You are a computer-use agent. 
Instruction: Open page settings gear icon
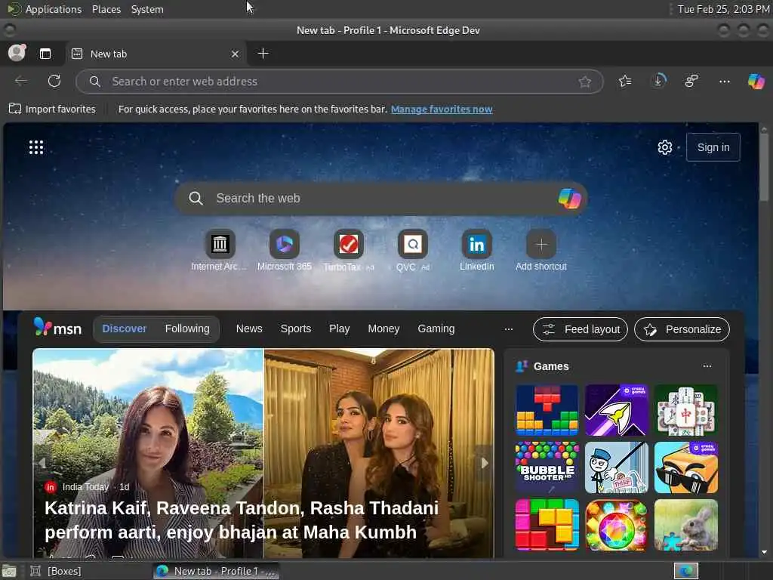point(664,147)
